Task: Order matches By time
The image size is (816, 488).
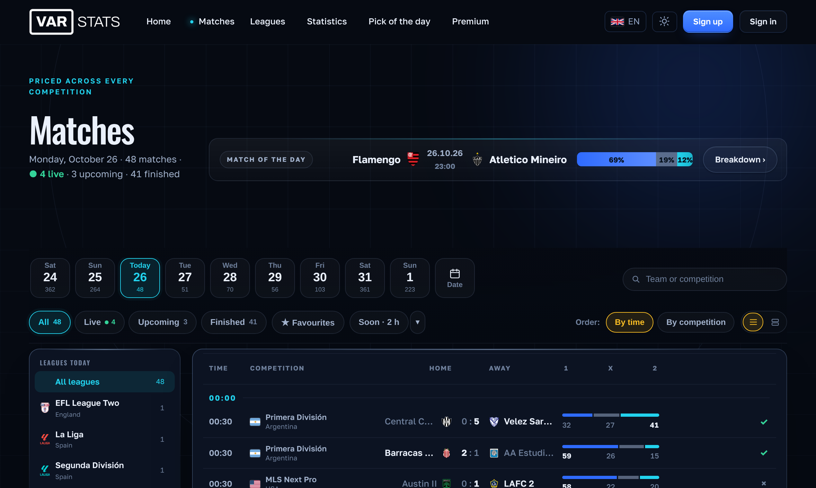Action: tap(629, 322)
